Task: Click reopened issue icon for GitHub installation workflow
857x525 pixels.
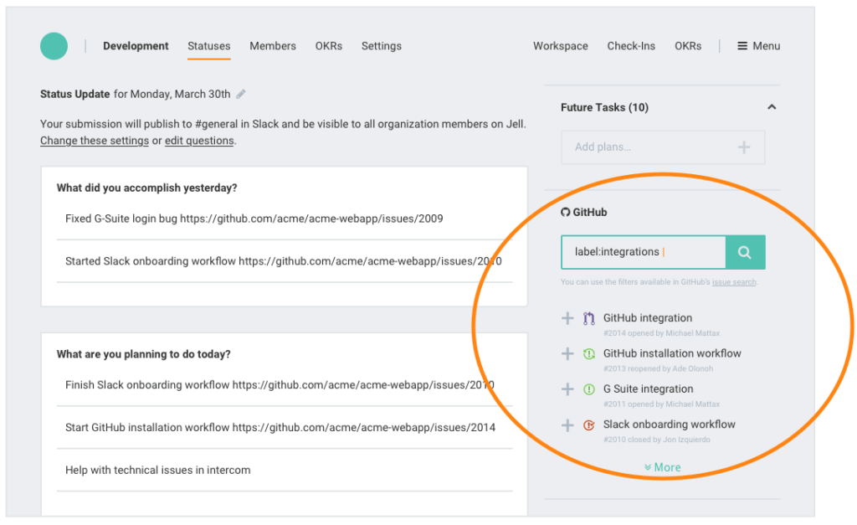Action: click(588, 354)
